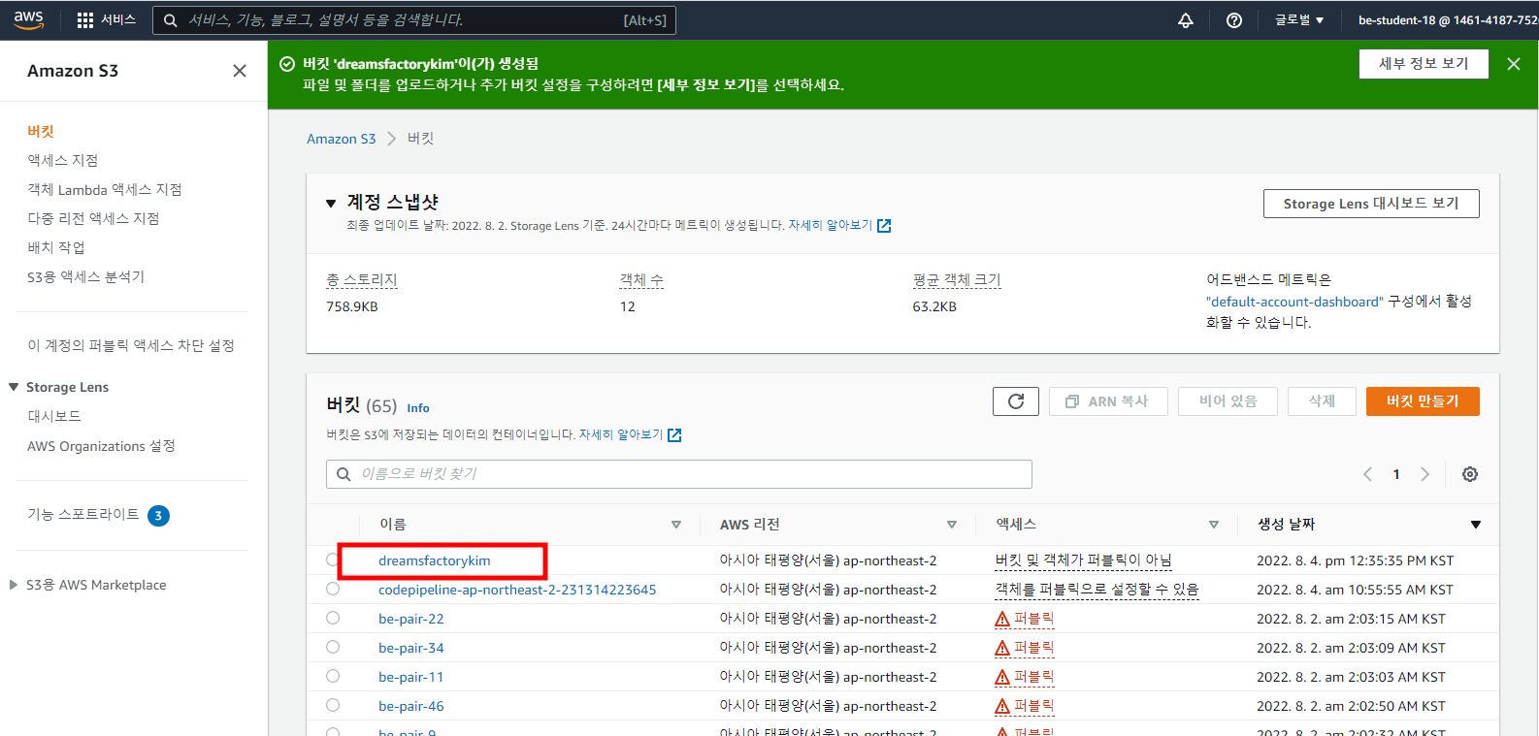Click warning icon in be-pair-34 row

[x=1002, y=648]
